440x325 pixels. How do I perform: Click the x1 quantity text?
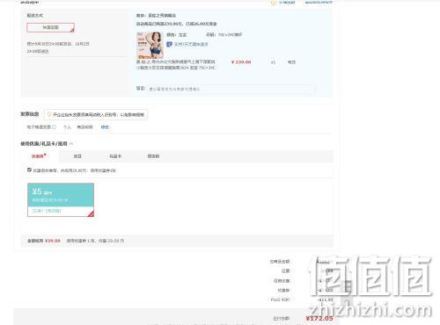coord(273,62)
